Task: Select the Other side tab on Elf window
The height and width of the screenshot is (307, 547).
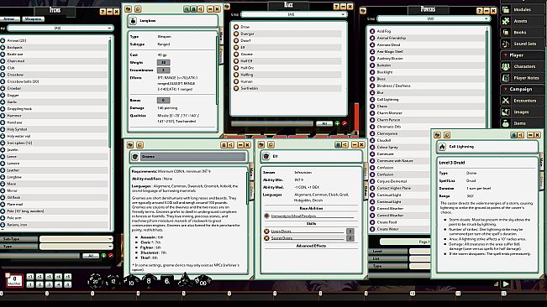Action: (x=366, y=190)
